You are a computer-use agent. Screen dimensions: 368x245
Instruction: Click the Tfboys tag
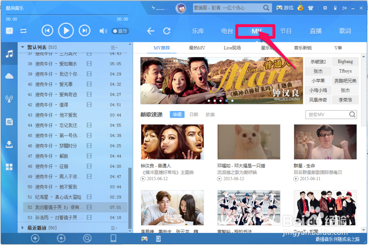(x=345, y=71)
